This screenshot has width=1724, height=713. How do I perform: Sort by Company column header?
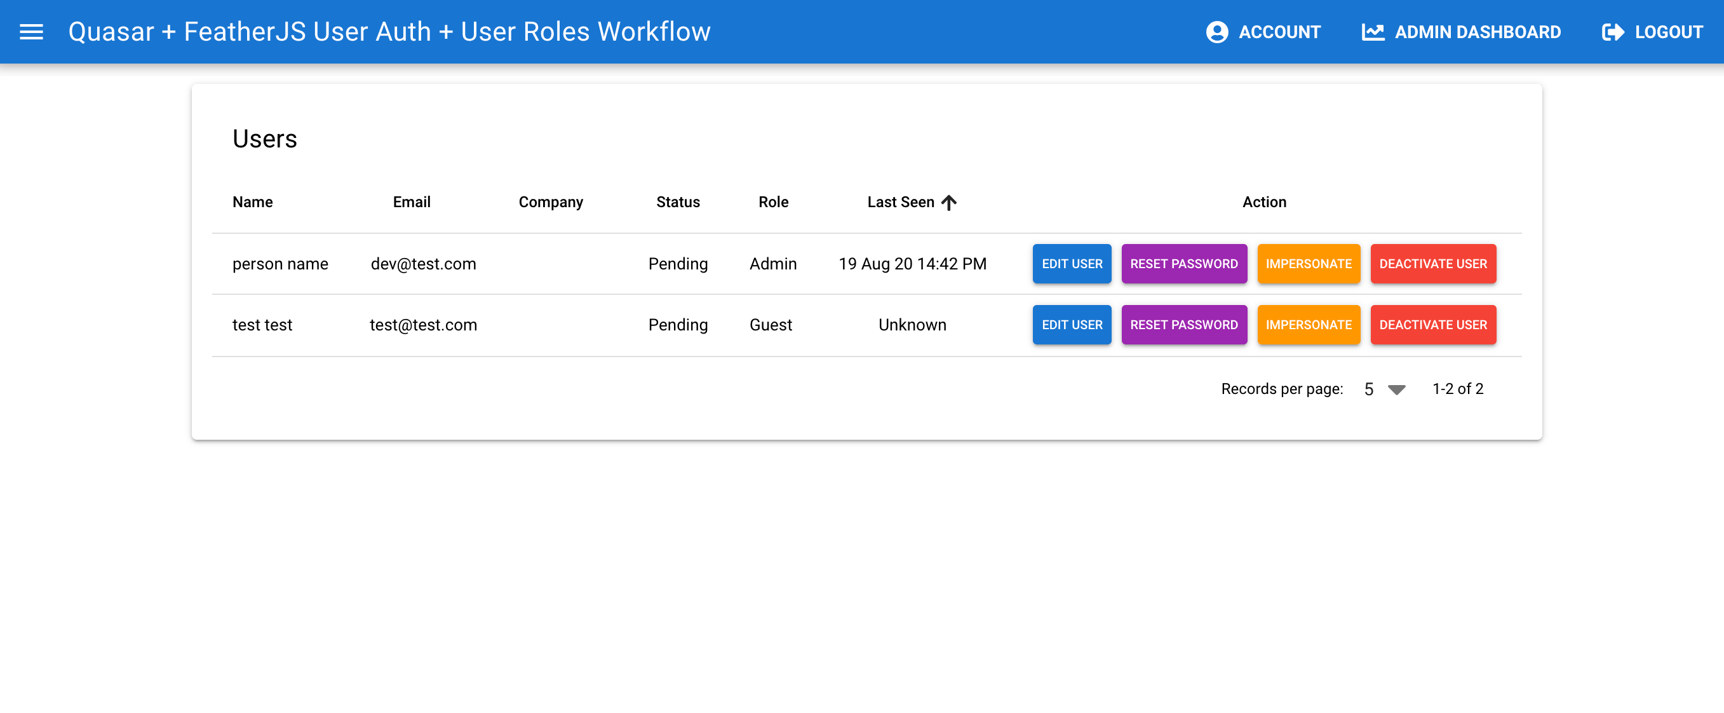[x=550, y=202]
